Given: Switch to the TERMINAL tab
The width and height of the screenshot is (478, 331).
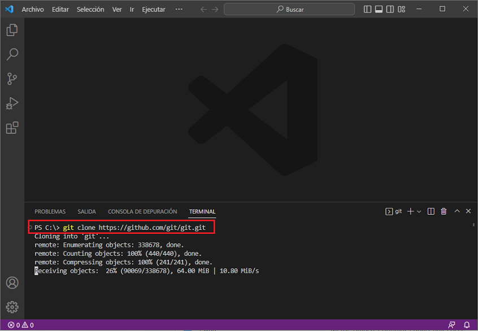Looking at the screenshot, I should 202,211.
